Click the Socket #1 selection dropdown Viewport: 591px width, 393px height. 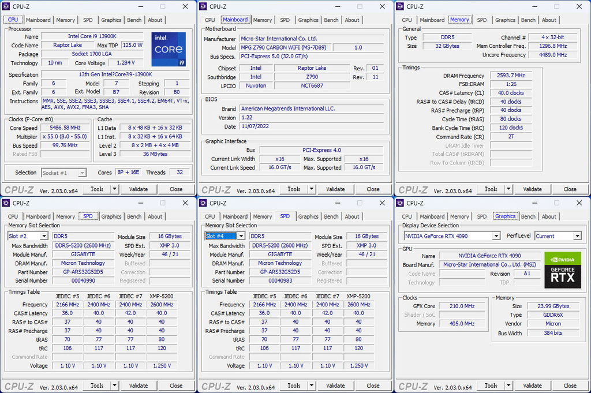tap(63, 173)
